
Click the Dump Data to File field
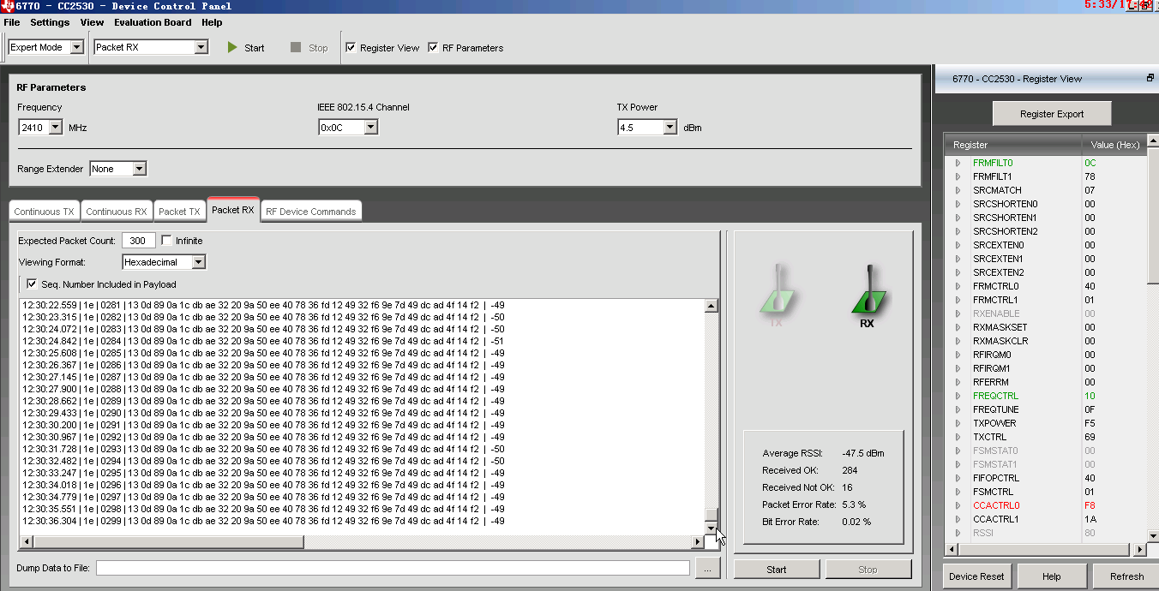tap(393, 568)
